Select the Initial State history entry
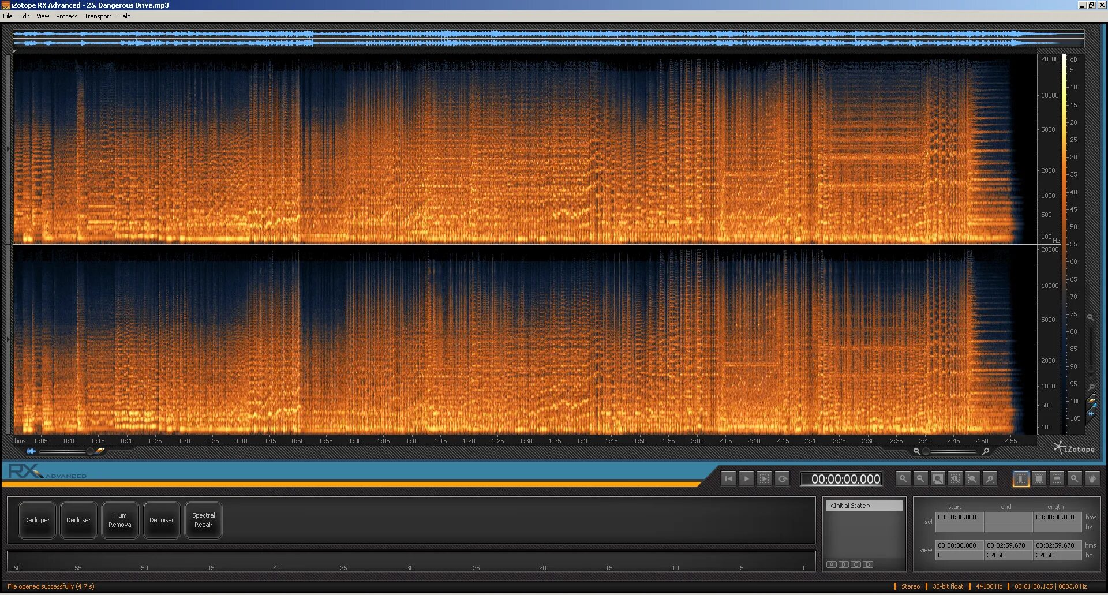Image resolution: width=1108 pixels, height=595 pixels. [x=864, y=506]
